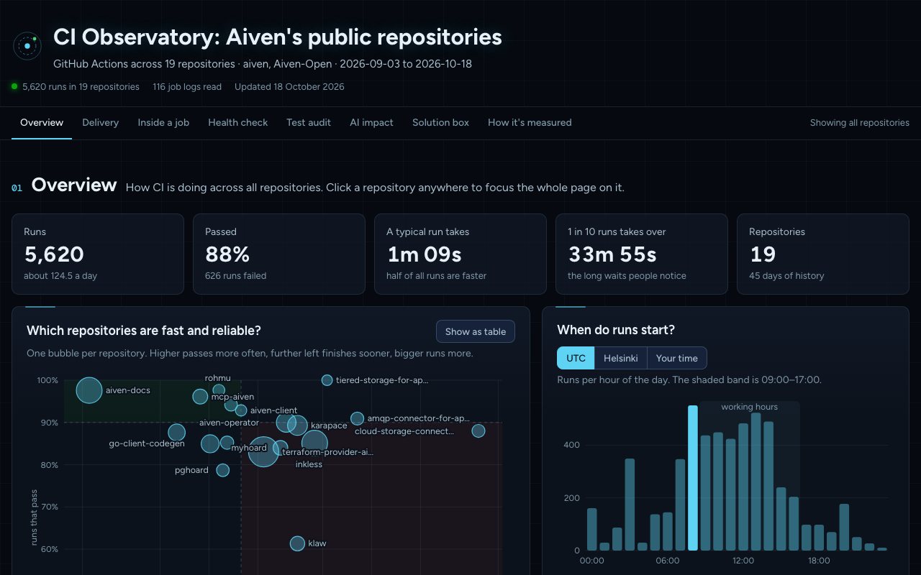Click the Runs 5,620 stat card
921x575 pixels.
coord(98,254)
